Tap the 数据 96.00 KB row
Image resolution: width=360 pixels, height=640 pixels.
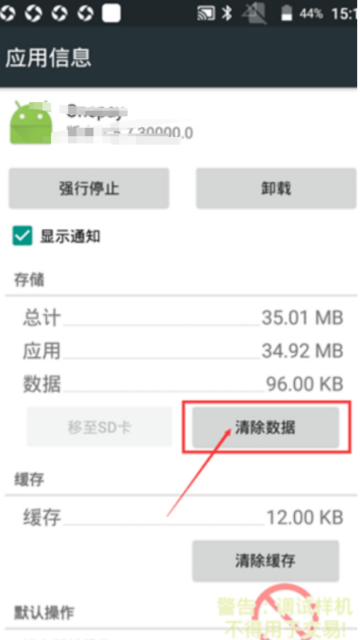pos(182,384)
